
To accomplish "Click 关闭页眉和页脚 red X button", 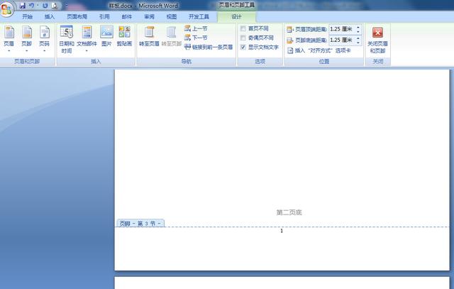I will tap(377, 32).
